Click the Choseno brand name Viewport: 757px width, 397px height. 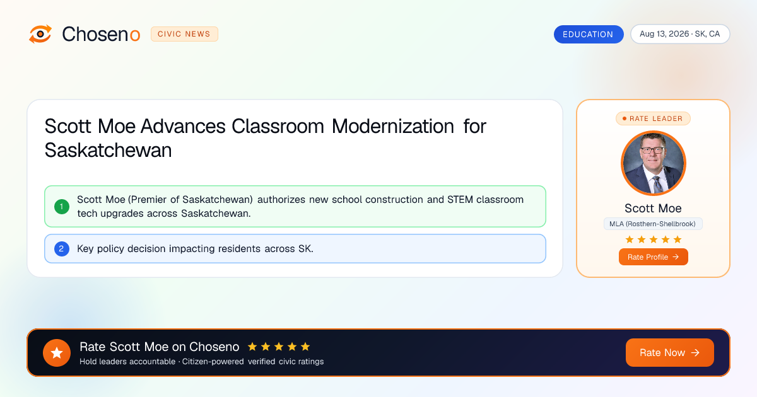101,34
